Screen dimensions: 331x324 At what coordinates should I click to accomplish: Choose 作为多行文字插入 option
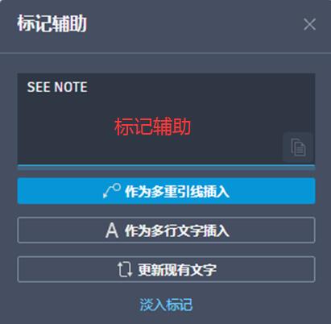click(x=166, y=231)
